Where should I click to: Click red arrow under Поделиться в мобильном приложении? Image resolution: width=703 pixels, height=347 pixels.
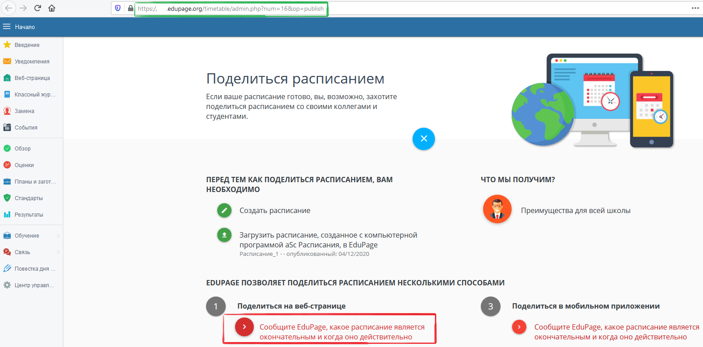[519, 327]
